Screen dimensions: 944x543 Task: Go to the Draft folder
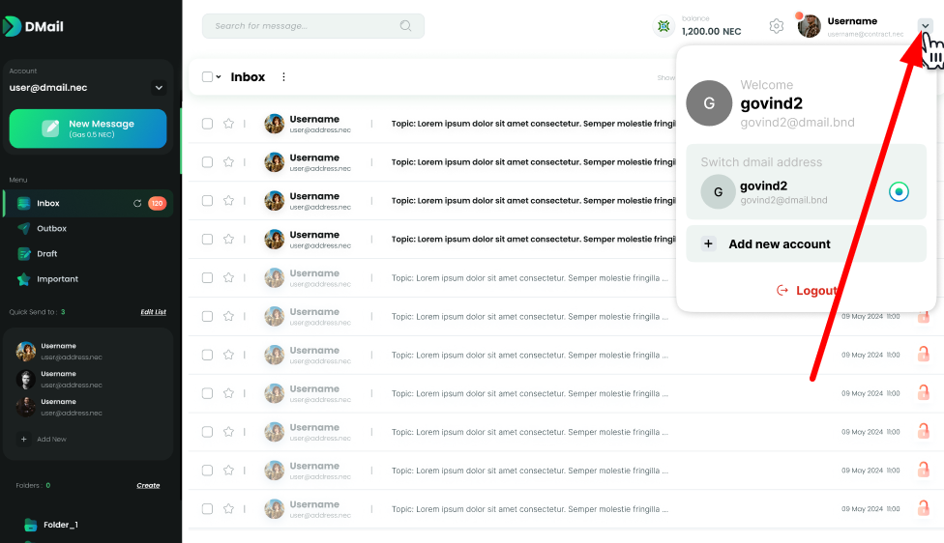coord(46,254)
